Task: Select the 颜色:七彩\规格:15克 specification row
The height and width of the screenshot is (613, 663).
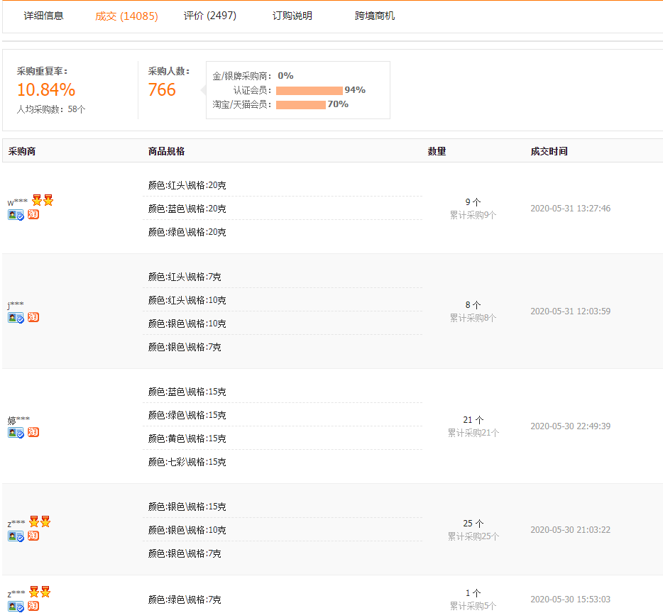Action: (x=177, y=461)
